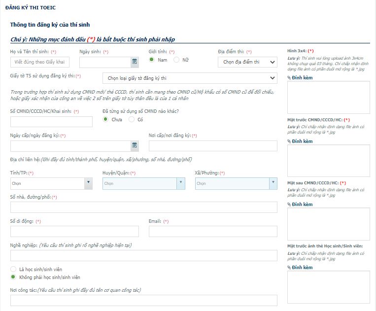Click the Họ và Tên thí sinh field
Image resolution: width=376 pixels, height=311 pixels.
pos(40,62)
